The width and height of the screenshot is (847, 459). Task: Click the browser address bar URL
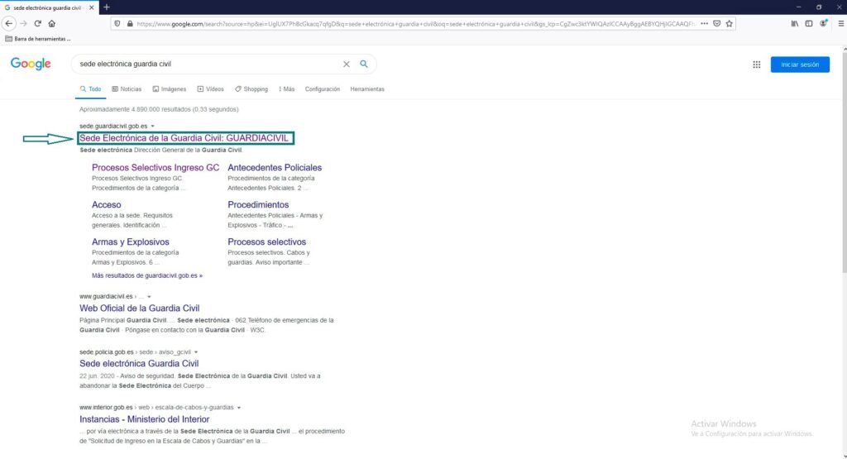tap(416, 24)
